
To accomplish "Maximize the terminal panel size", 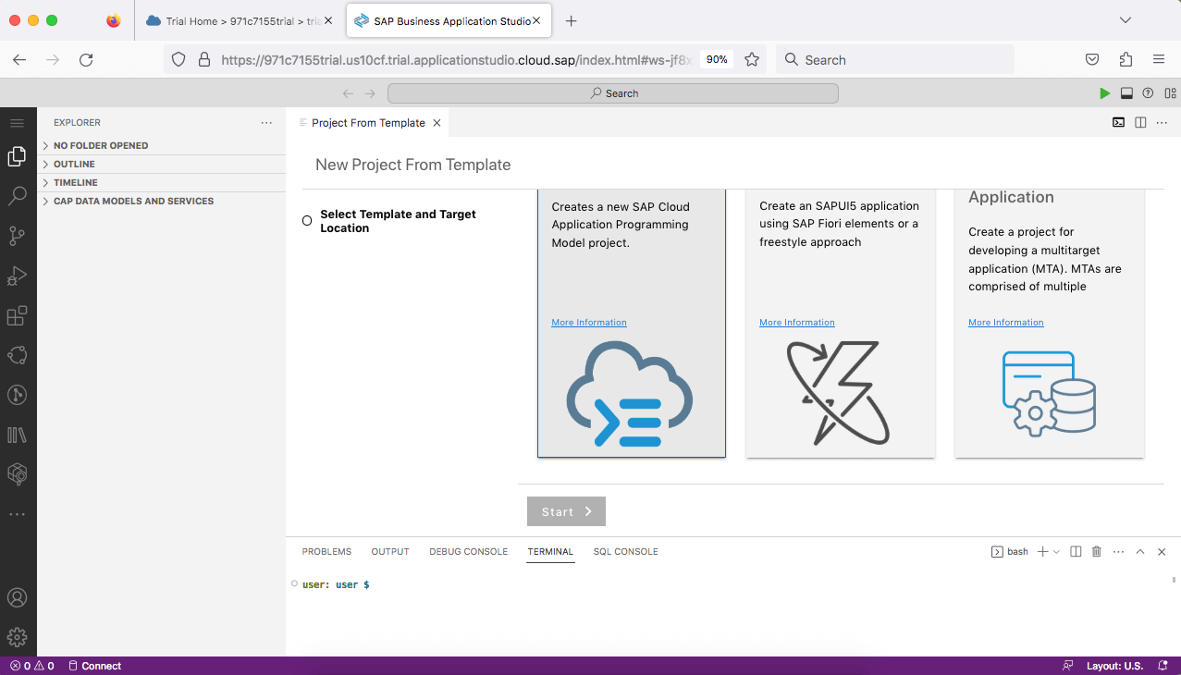I will pyautogui.click(x=1140, y=552).
